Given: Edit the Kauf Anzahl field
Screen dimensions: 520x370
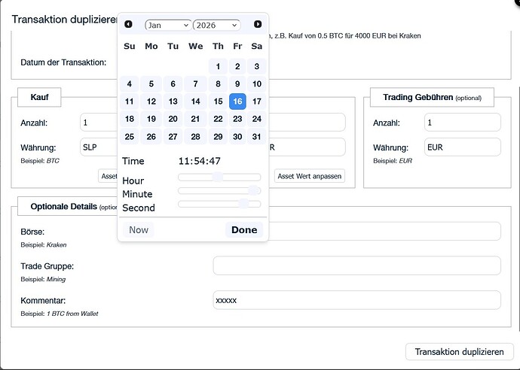Looking at the screenshot, I should tap(98, 123).
